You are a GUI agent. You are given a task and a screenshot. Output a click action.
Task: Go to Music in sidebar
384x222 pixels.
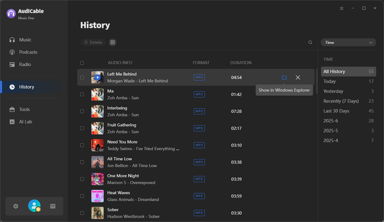[x=25, y=40]
